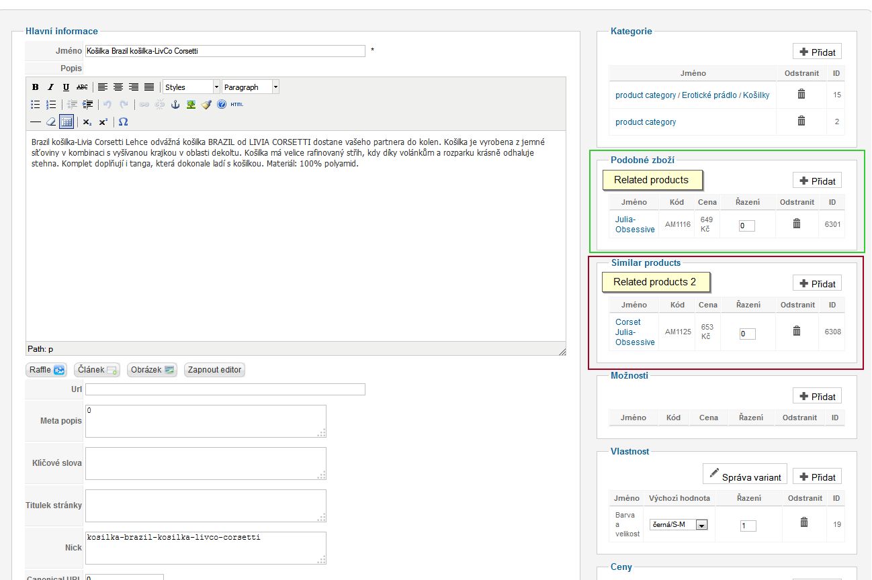The height and width of the screenshot is (580, 872).
Task: Open the editor help icon
Action: click(222, 105)
